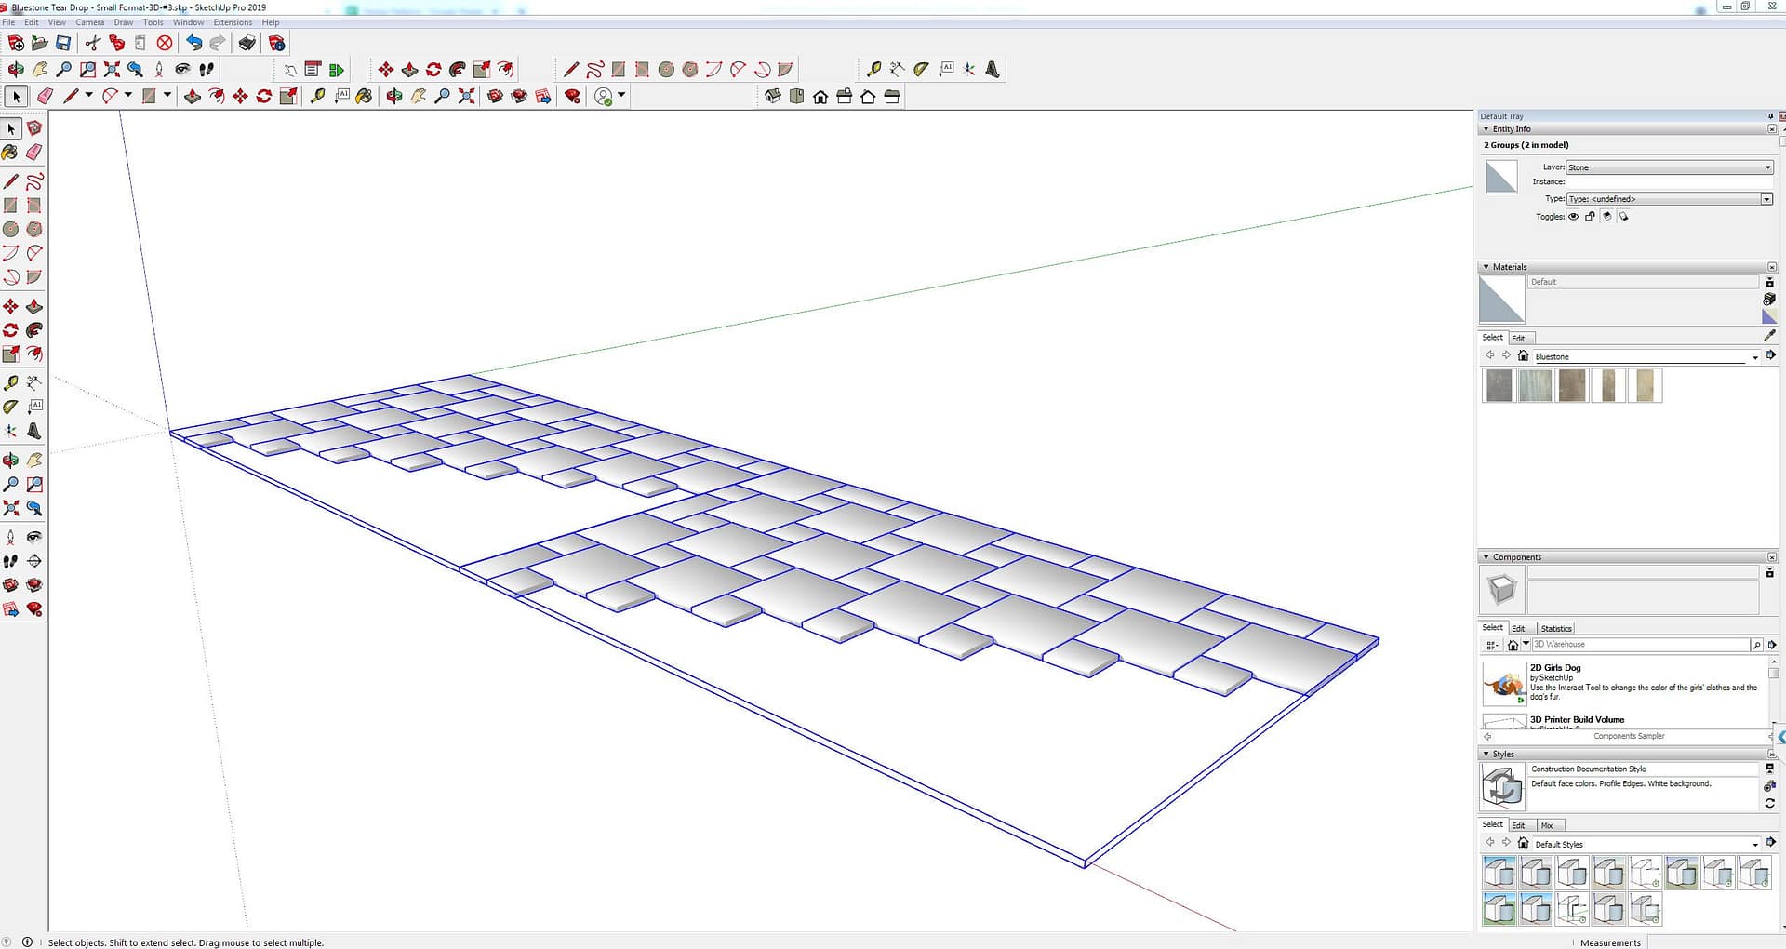
Task: Collapse the Styles panel
Action: coord(1486,754)
